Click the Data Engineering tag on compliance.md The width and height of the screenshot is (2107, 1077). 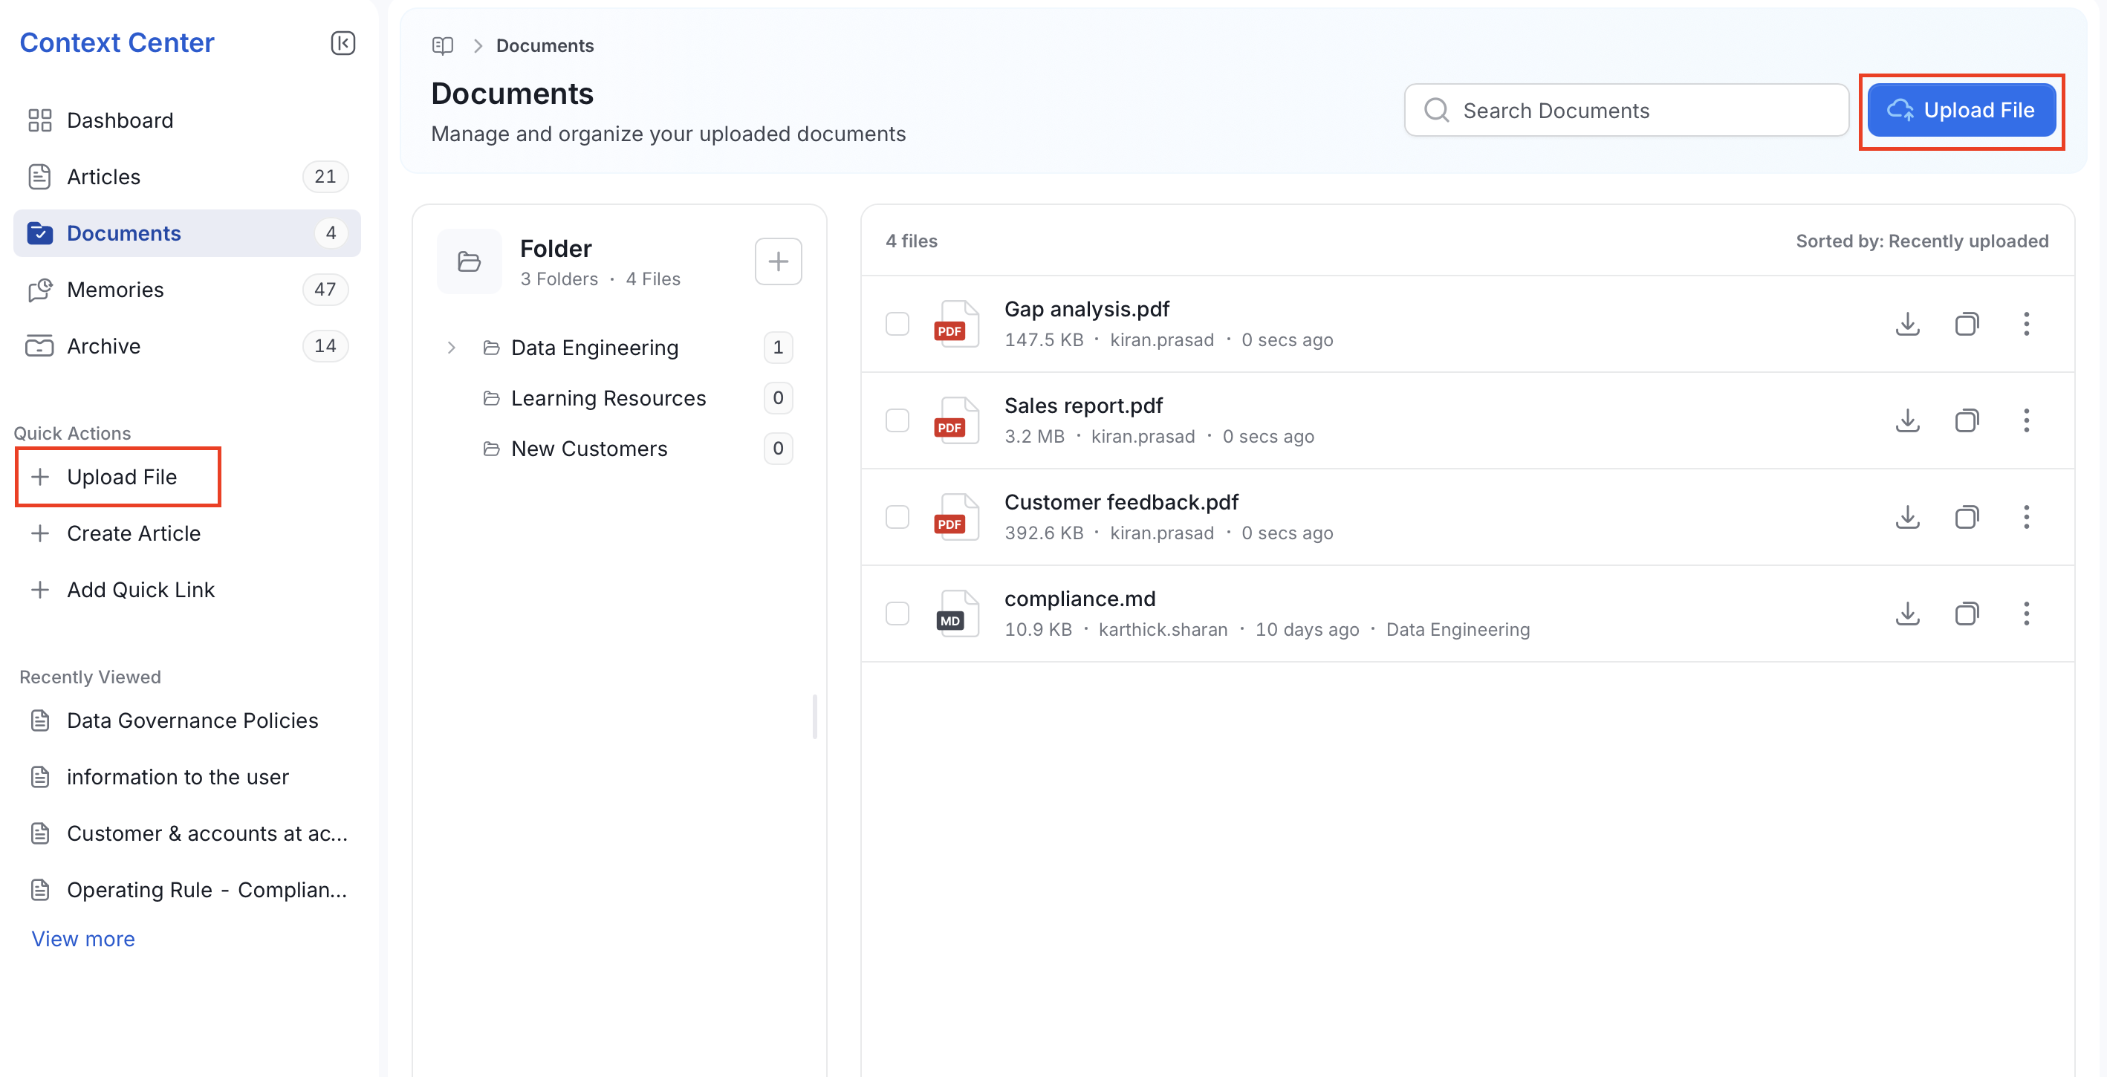coord(1458,630)
